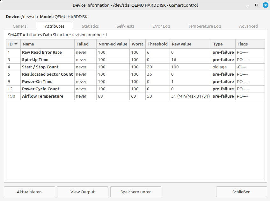The width and height of the screenshot is (270, 201).
Task: Open the Statistics tab
Action: point(90,26)
